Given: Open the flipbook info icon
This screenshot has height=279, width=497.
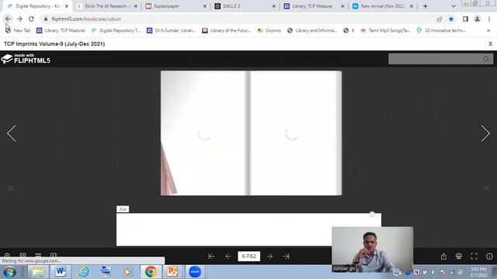Looking at the screenshot, I should coord(489,257).
